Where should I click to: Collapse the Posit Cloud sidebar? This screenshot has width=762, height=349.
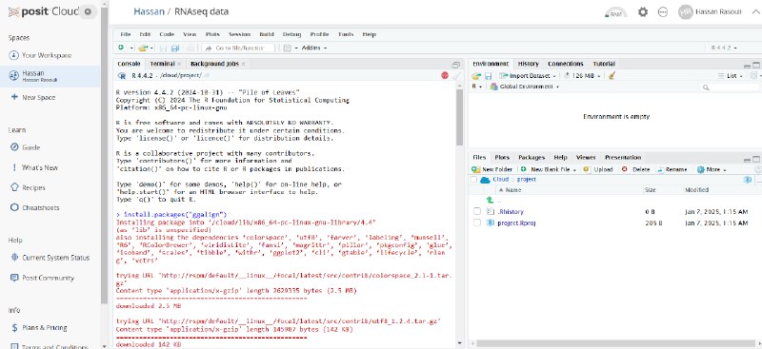[88, 11]
